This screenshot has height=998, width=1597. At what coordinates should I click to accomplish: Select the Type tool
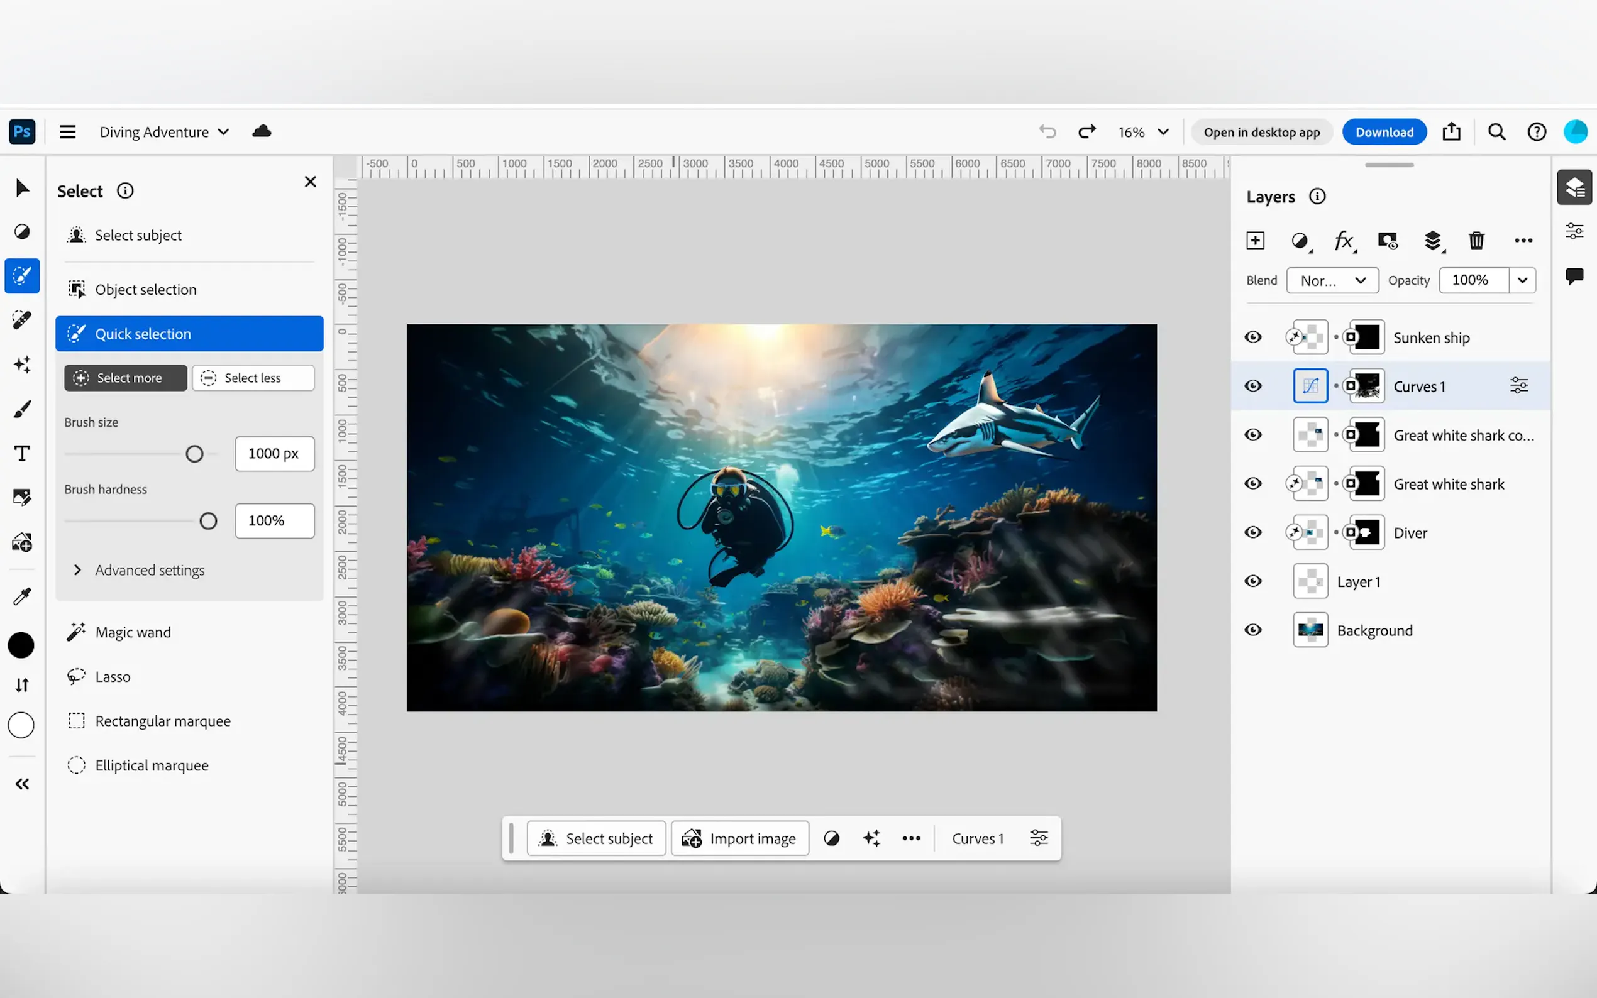tap(22, 454)
